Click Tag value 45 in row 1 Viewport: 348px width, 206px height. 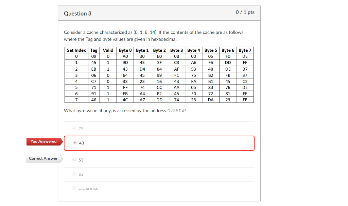(x=93, y=63)
